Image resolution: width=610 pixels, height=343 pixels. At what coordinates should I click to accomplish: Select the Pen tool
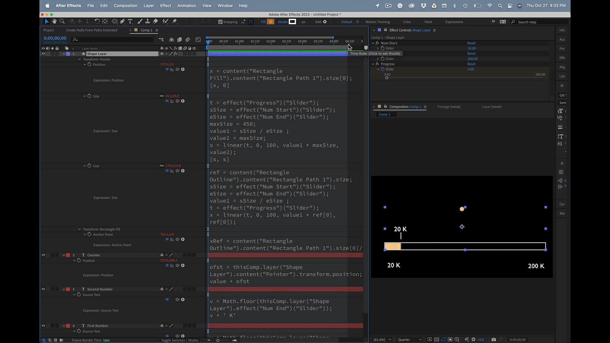click(x=122, y=22)
